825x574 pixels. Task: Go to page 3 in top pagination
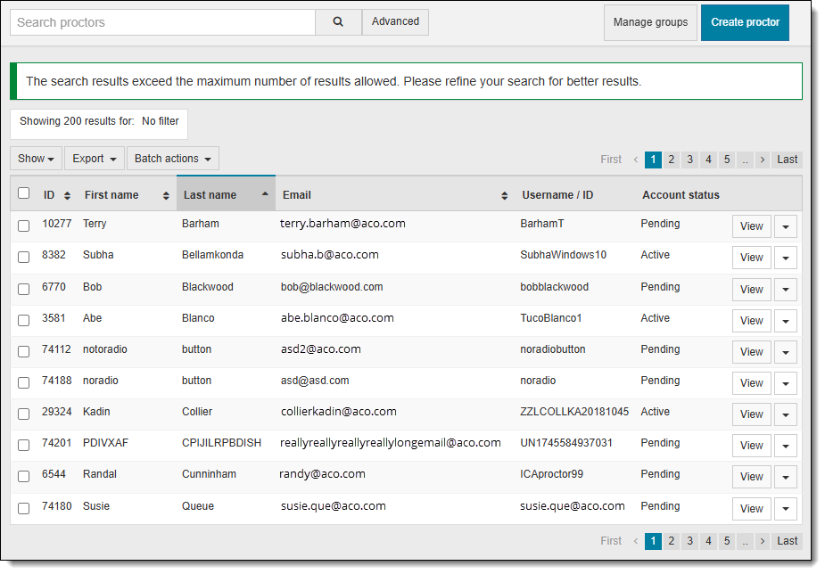(689, 160)
